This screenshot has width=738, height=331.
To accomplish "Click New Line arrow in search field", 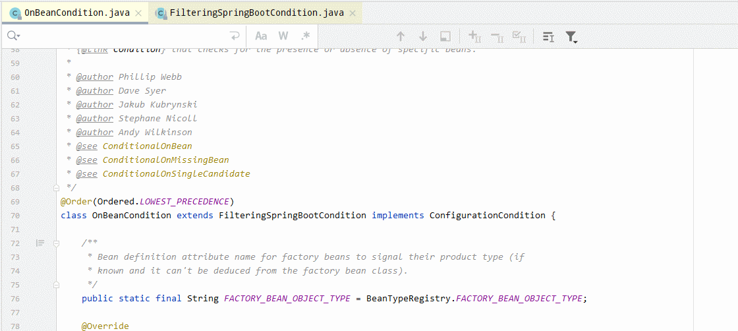I will point(234,36).
